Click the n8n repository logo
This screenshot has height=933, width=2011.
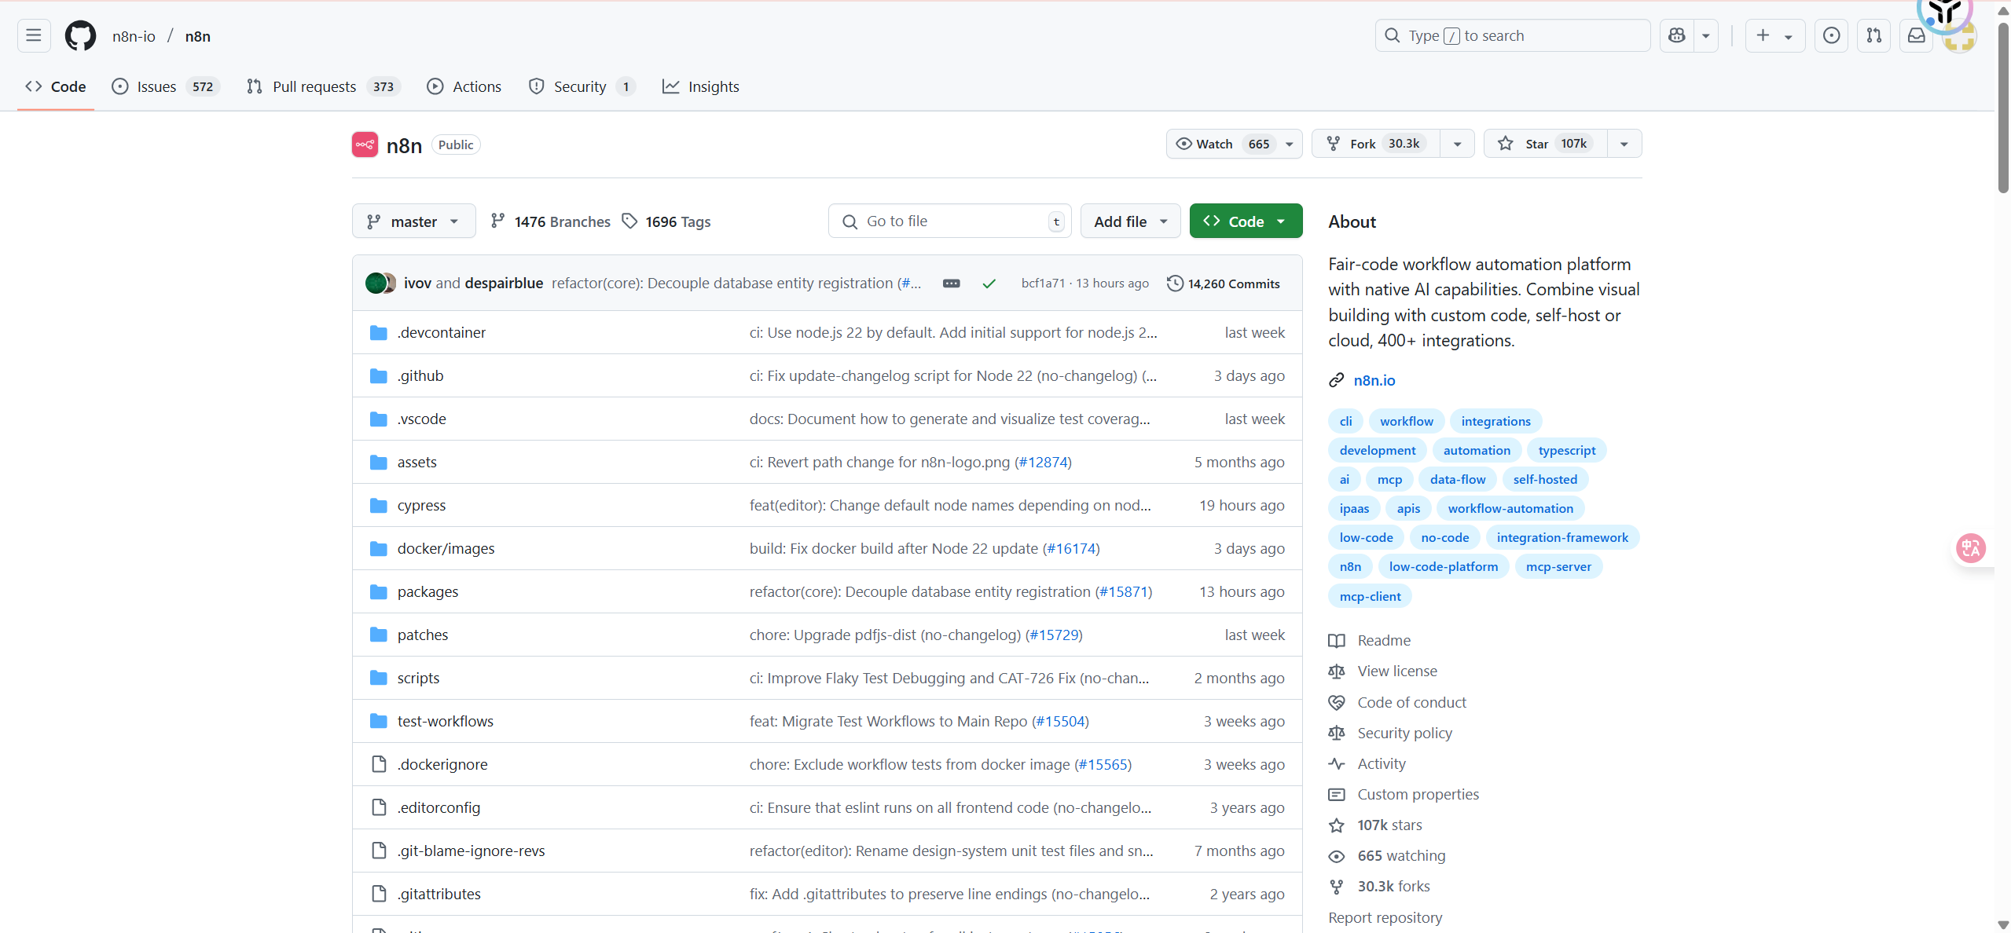[365, 145]
